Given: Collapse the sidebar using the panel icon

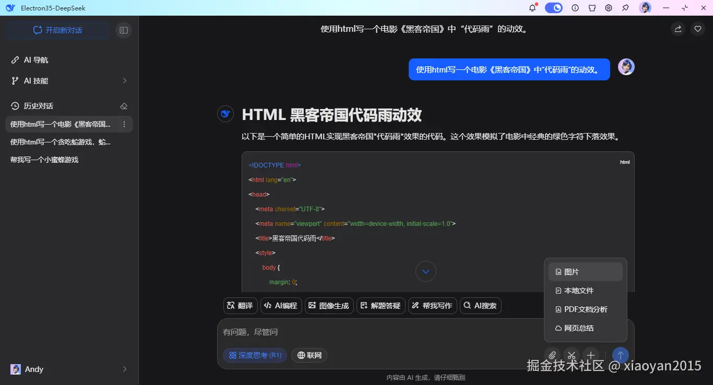Looking at the screenshot, I should click(124, 30).
